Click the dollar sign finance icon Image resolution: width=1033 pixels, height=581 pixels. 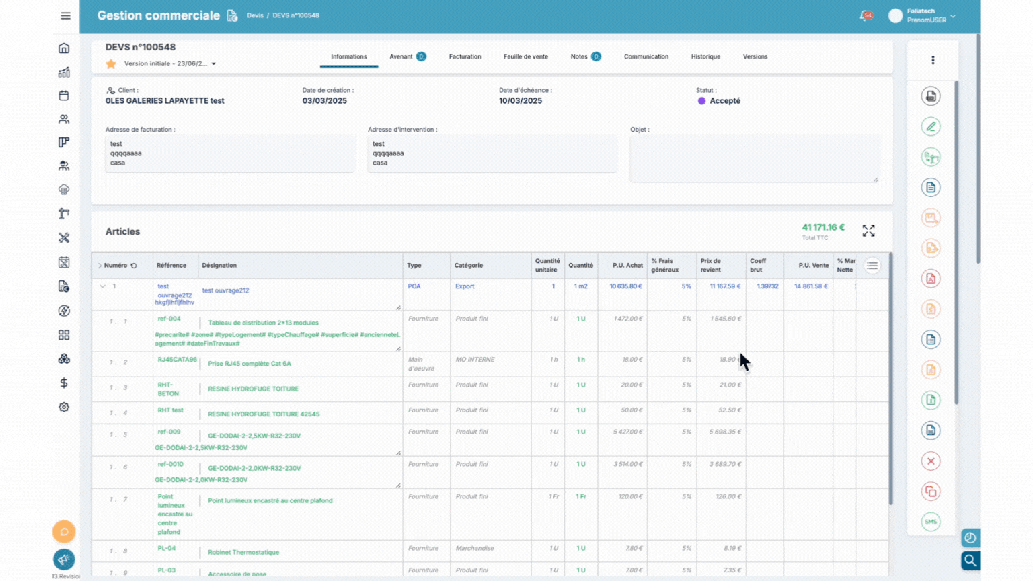click(64, 383)
